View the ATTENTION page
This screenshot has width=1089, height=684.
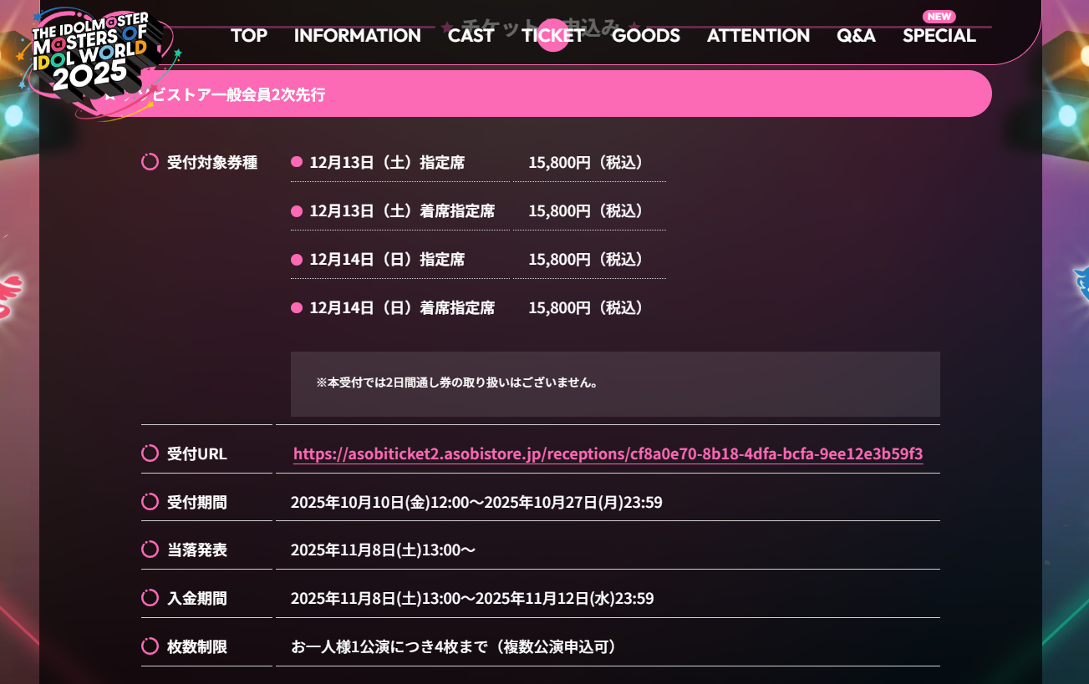point(758,36)
